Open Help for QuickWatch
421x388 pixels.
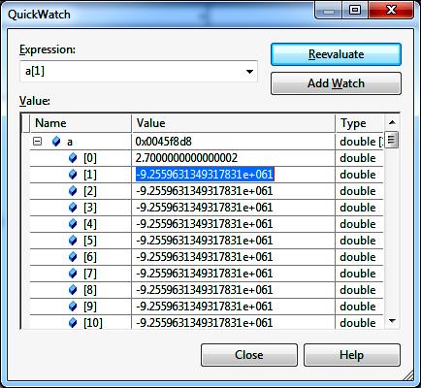coord(352,355)
